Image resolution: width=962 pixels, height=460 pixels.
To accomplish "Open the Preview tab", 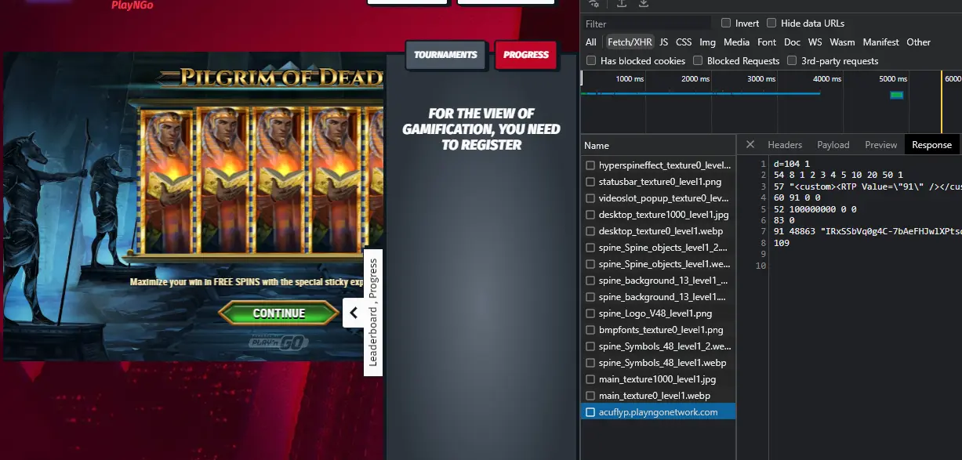I will [x=881, y=145].
